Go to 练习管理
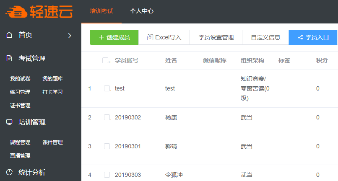The image size is (338, 181). pyautogui.click(x=20, y=92)
